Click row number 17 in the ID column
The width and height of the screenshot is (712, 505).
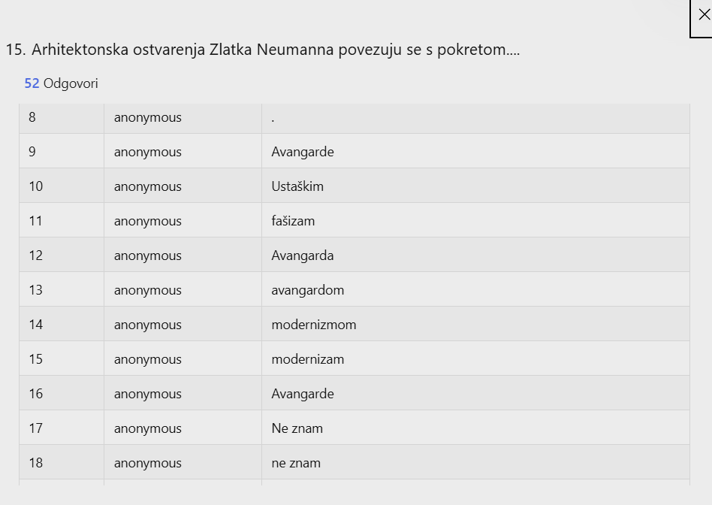(36, 428)
